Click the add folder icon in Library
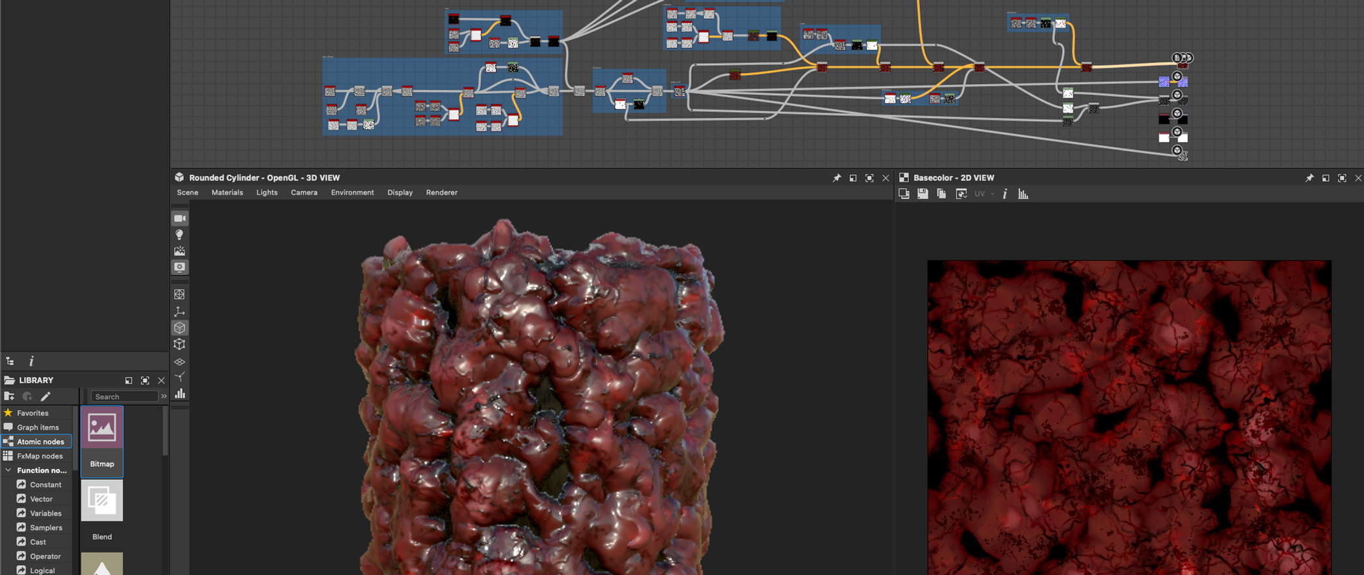The width and height of the screenshot is (1364, 575). [9, 396]
